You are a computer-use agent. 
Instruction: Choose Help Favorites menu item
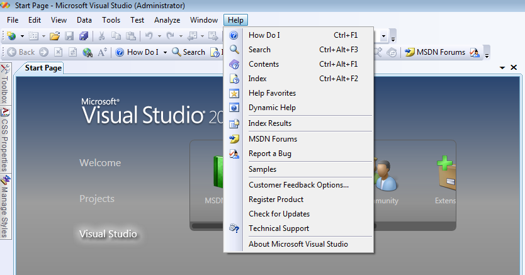pyautogui.click(x=298, y=93)
